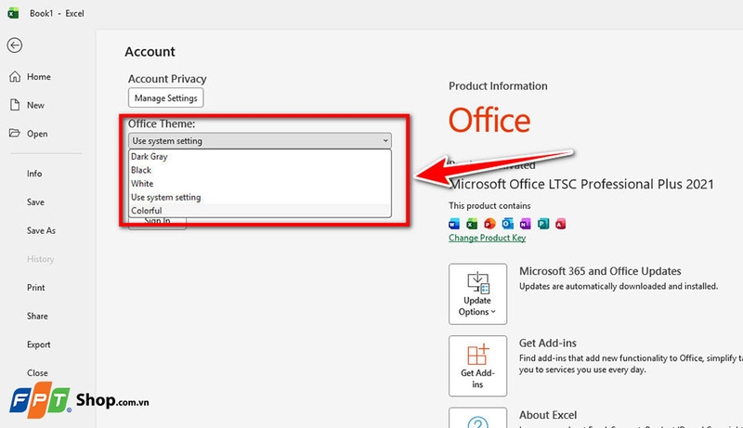
Task: Open the Info tab
Action: [x=34, y=174]
